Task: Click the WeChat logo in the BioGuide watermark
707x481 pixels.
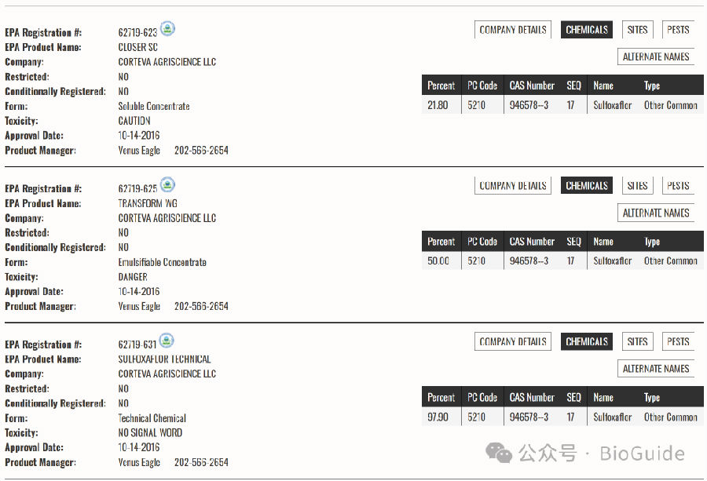Action: click(499, 453)
